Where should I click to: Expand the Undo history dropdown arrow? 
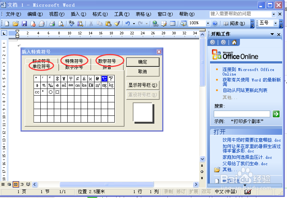(x=134, y=24)
